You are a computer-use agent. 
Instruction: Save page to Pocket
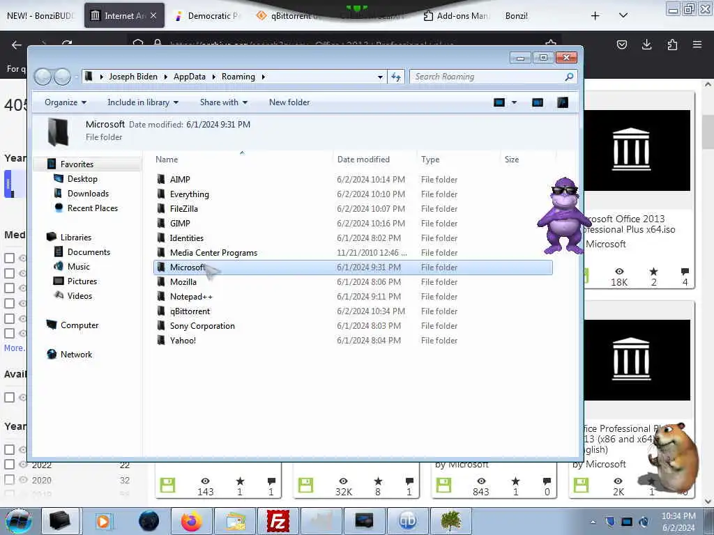point(621,44)
